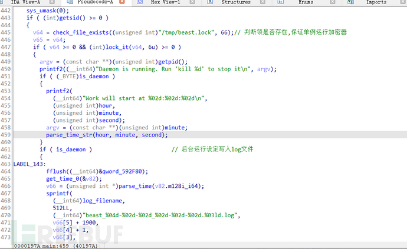Select check_file_exists function on line 445
This screenshot has height=249, width=407.
(x=81, y=32)
